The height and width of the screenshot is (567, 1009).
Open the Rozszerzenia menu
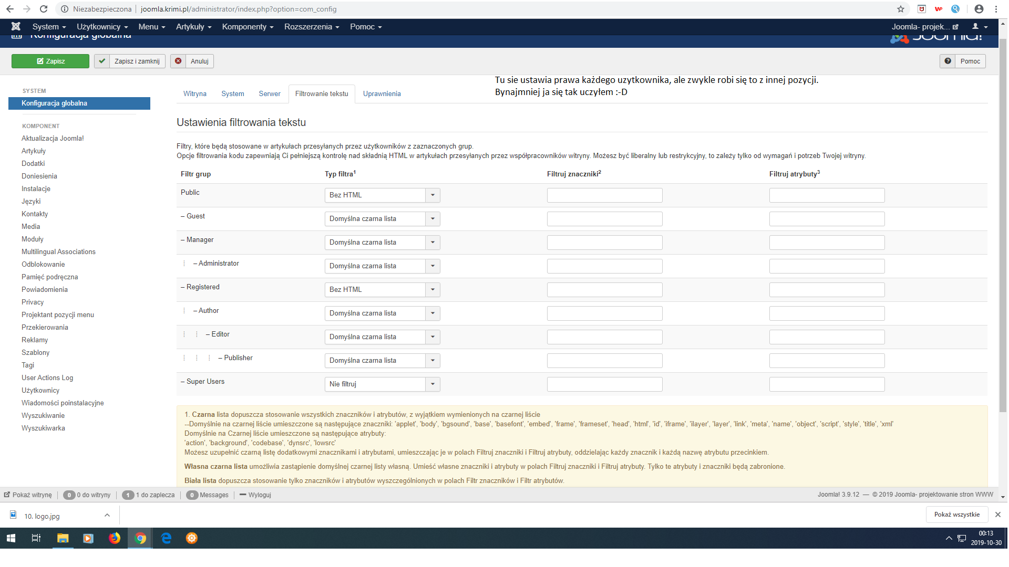point(311,26)
